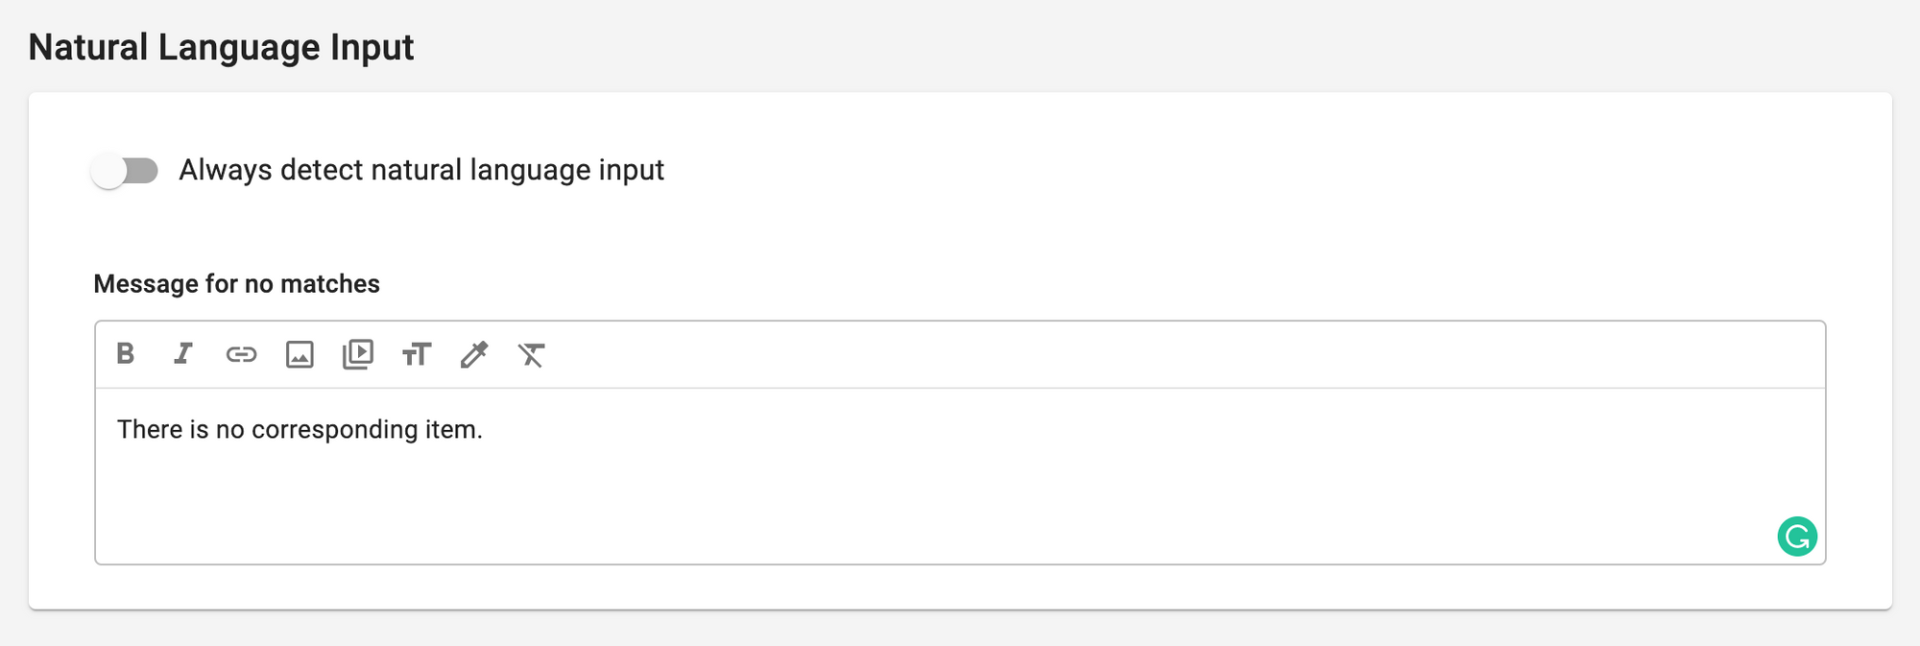Open the text color eyedropper tool

point(474,354)
